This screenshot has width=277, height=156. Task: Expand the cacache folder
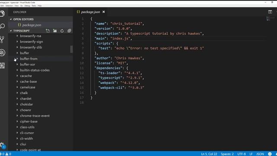coord(17,76)
